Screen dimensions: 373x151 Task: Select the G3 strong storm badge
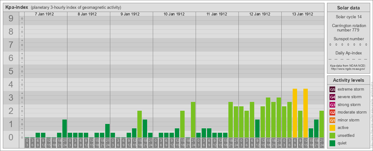tap(332, 105)
